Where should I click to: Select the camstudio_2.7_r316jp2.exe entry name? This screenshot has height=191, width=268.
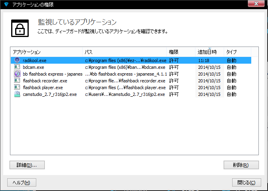pos(50,94)
